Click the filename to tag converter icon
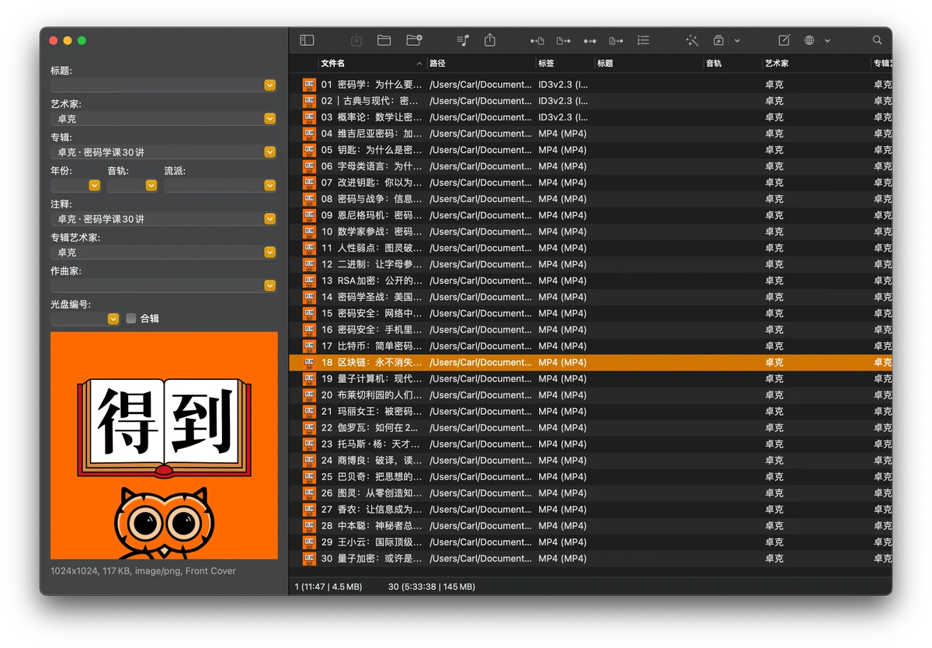The width and height of the screenshot is (932, 648). point(564,40)
